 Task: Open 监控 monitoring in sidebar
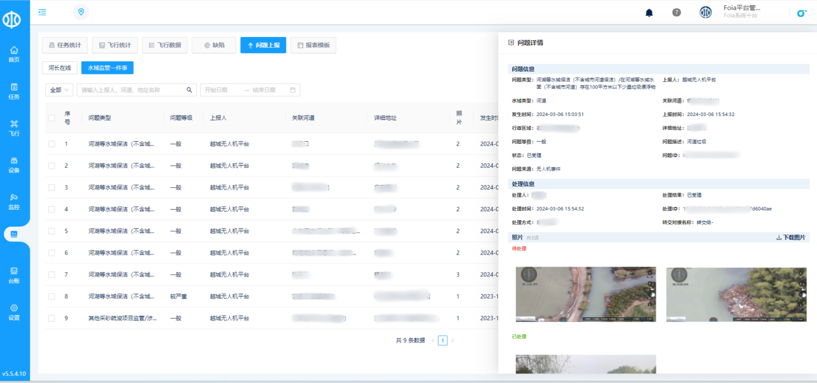point(14,201)
